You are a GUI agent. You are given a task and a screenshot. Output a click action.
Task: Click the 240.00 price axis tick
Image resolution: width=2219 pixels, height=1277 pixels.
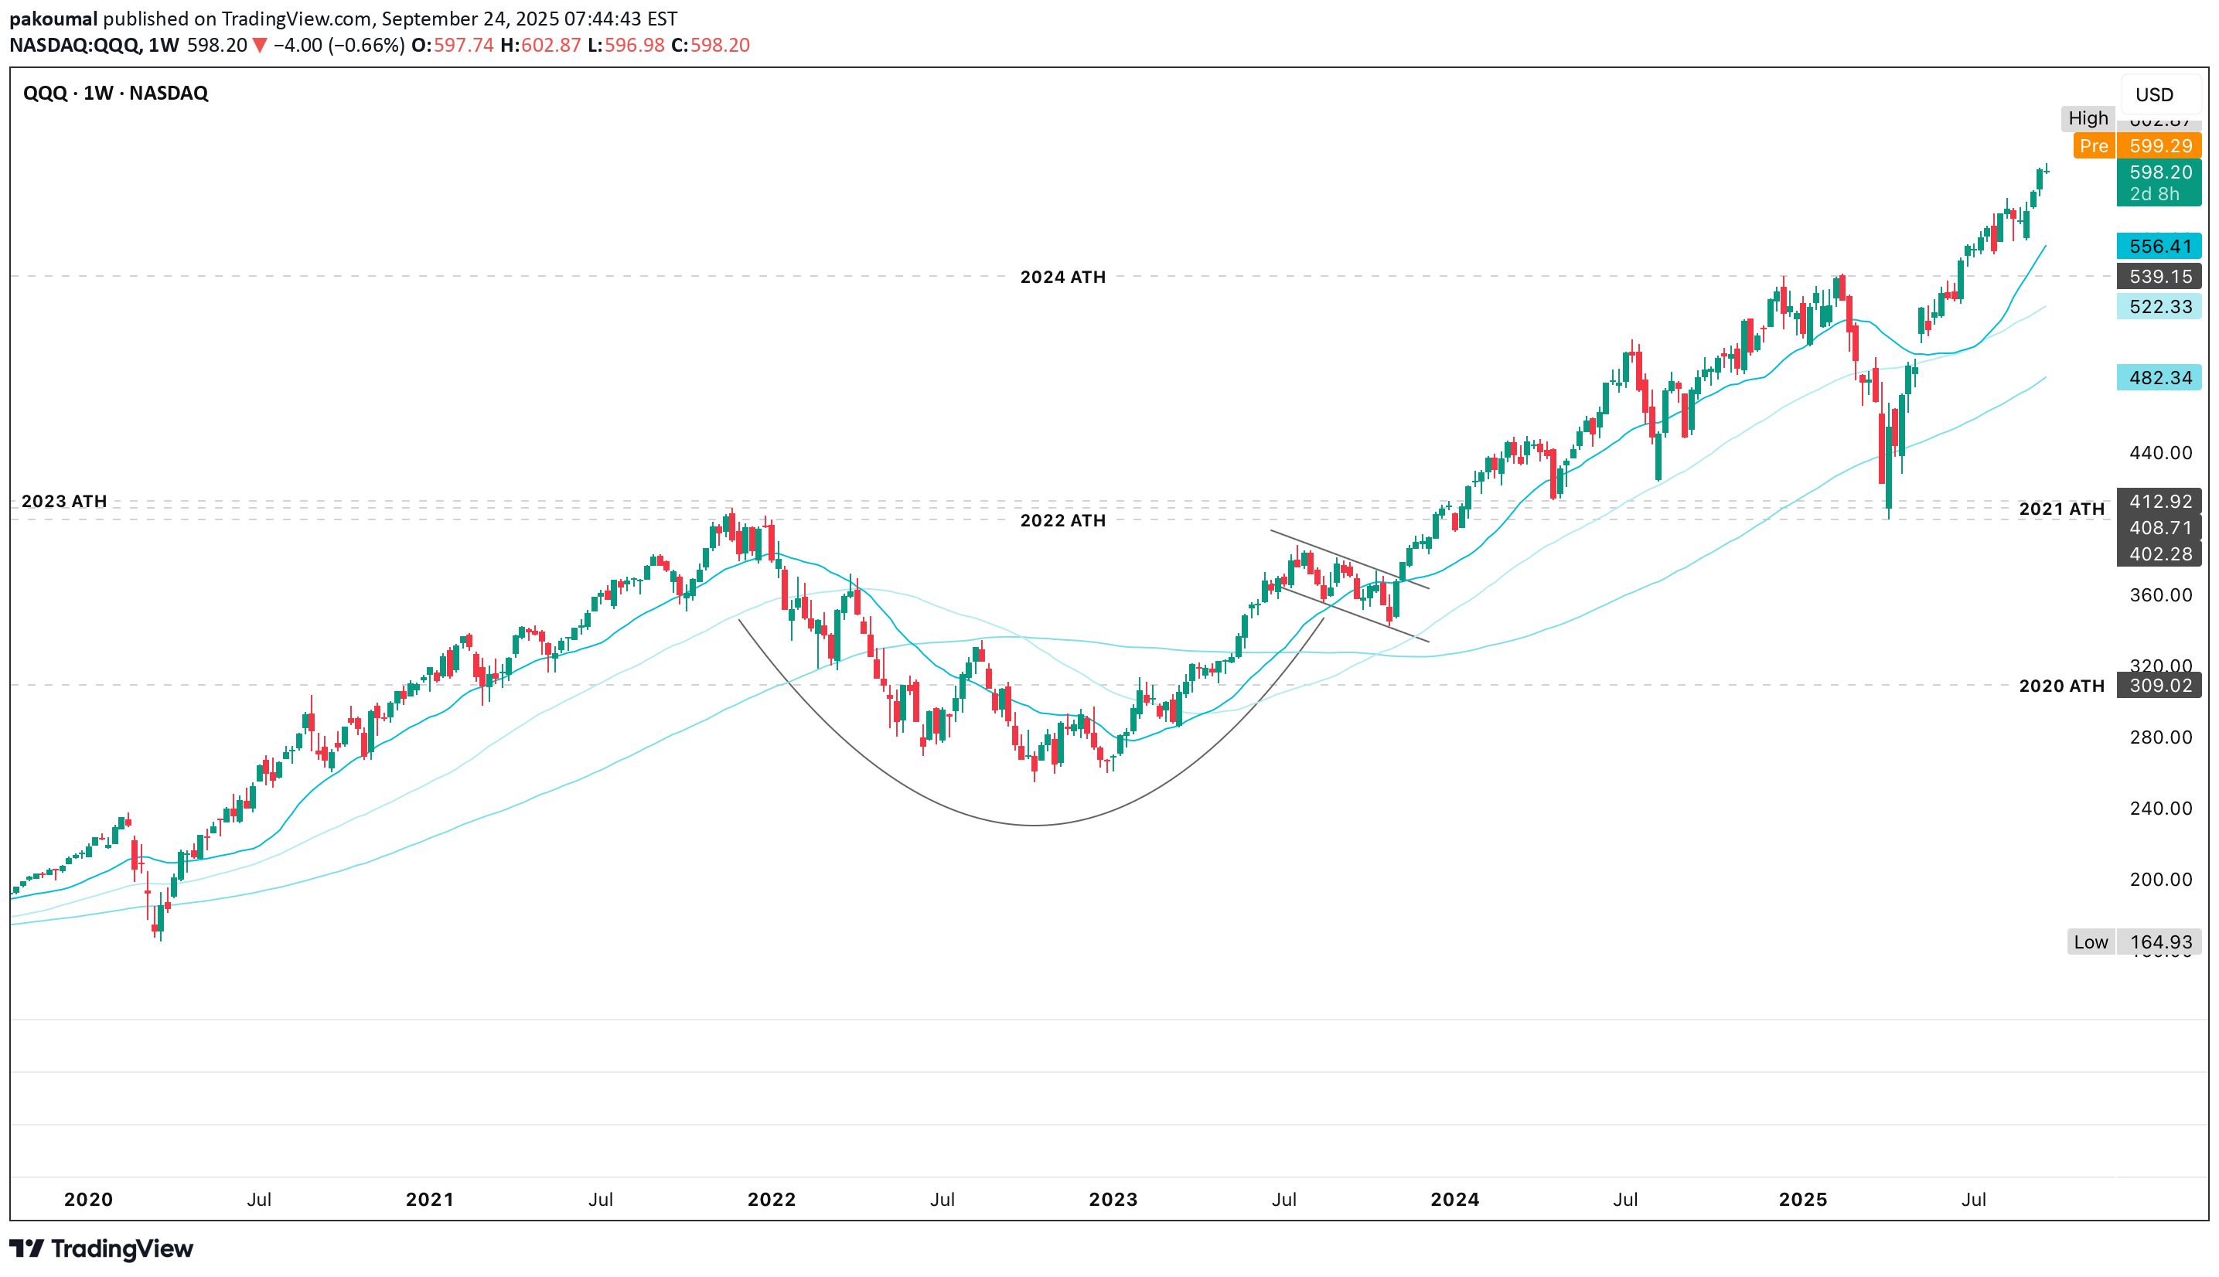[x=2160, y=809]
